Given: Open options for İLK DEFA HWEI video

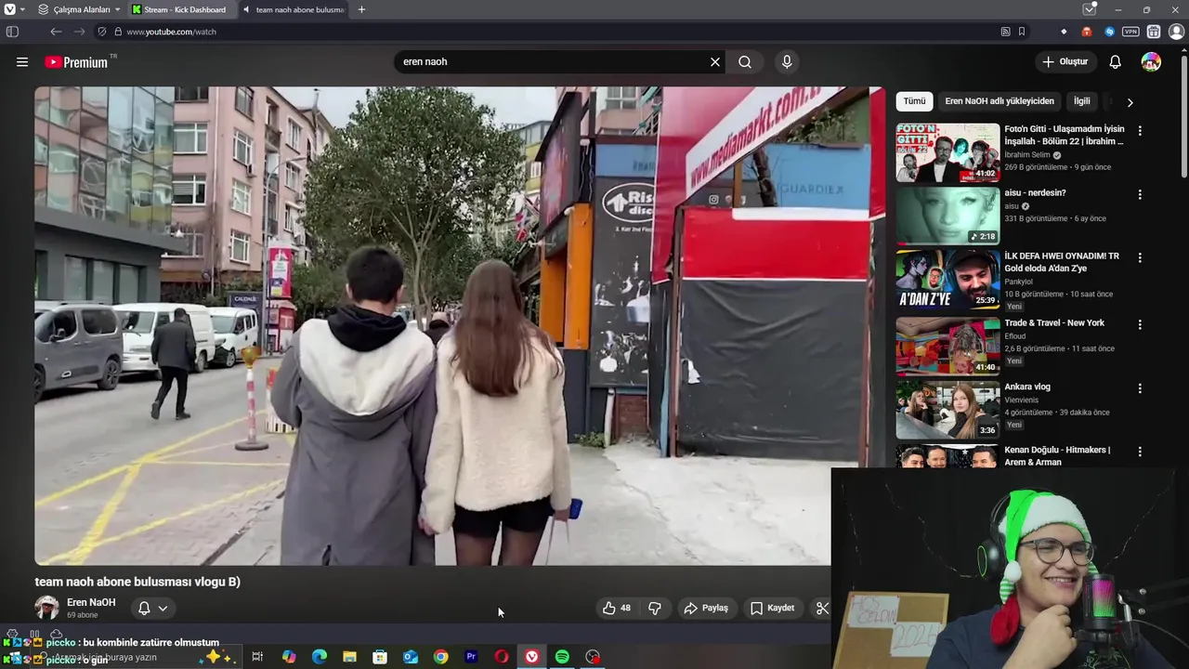Looking at the screenshot, I should (x=1140, y=258).
